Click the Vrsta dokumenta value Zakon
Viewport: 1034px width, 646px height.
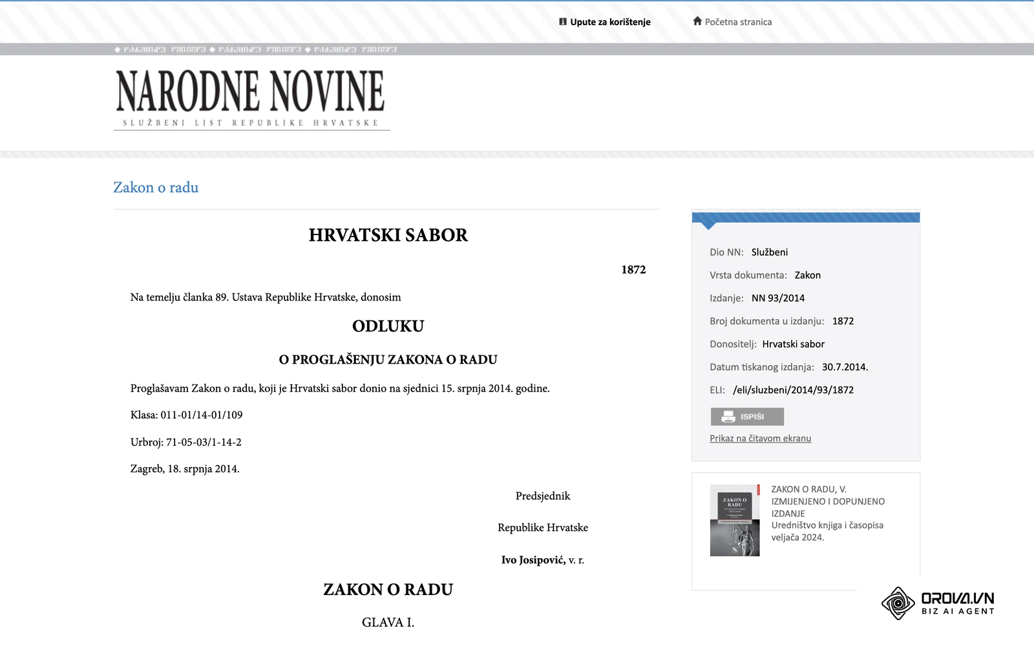click(807, 275)
